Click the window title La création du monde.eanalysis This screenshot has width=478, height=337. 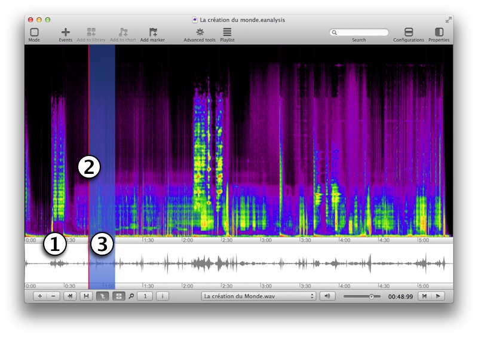point(243,20)
